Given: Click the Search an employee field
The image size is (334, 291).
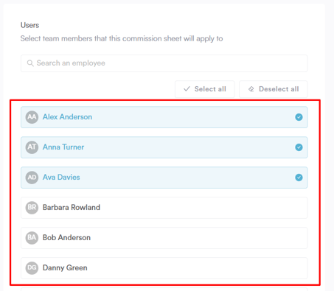Looking at the screenshot, I should point(164,63).
